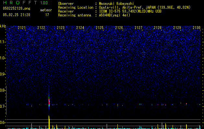Click the date stamp 05.02.25 21:20
Viewport: 204px width, 129px height.
tap(17, 15)
